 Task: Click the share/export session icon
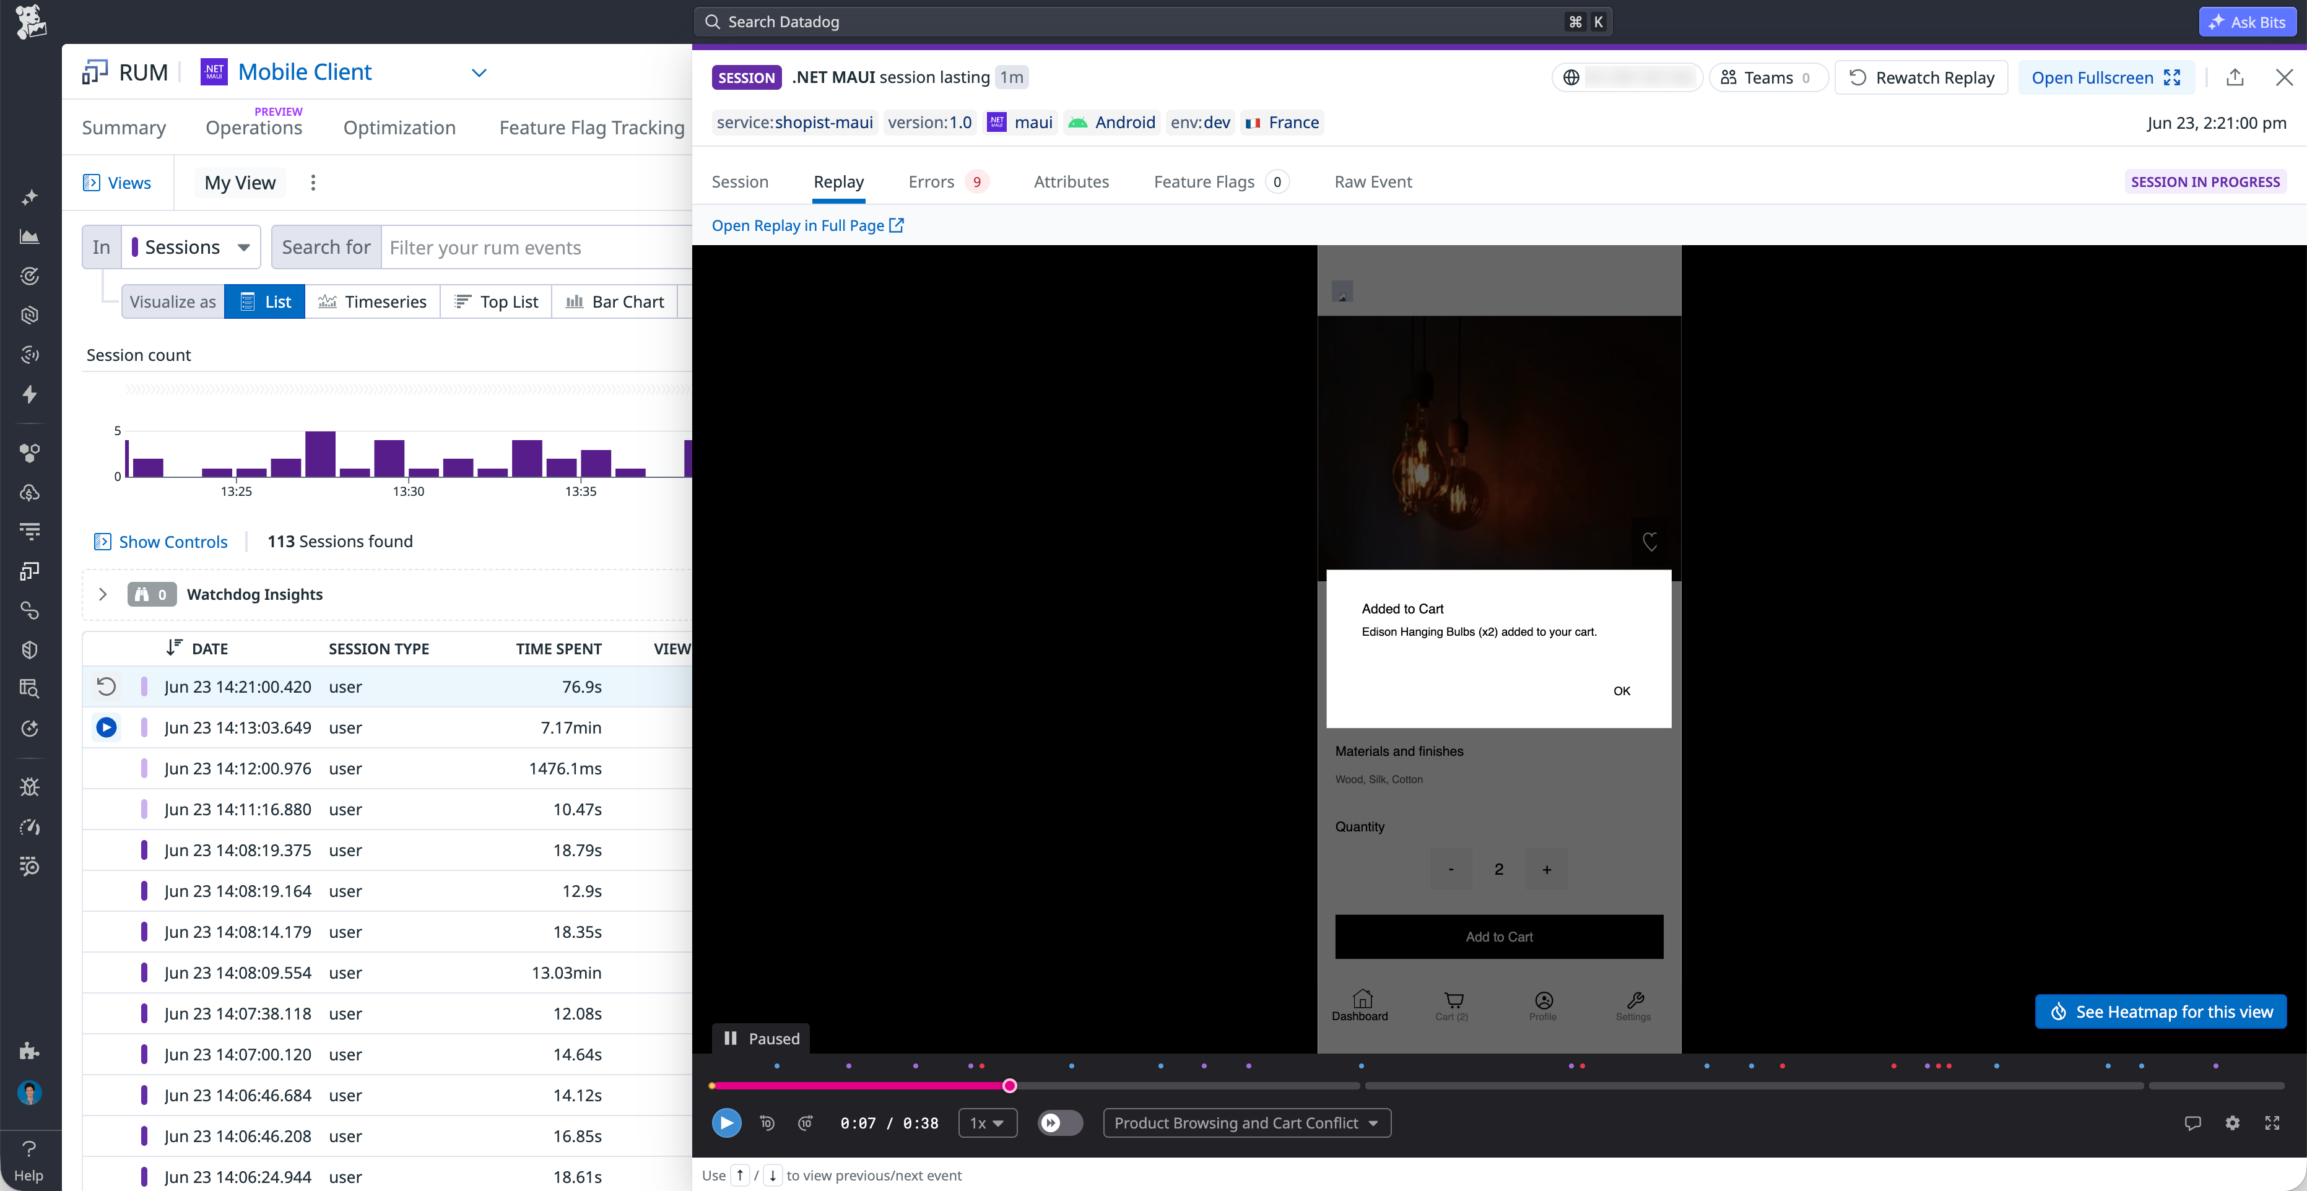(x=2235, y=78)
